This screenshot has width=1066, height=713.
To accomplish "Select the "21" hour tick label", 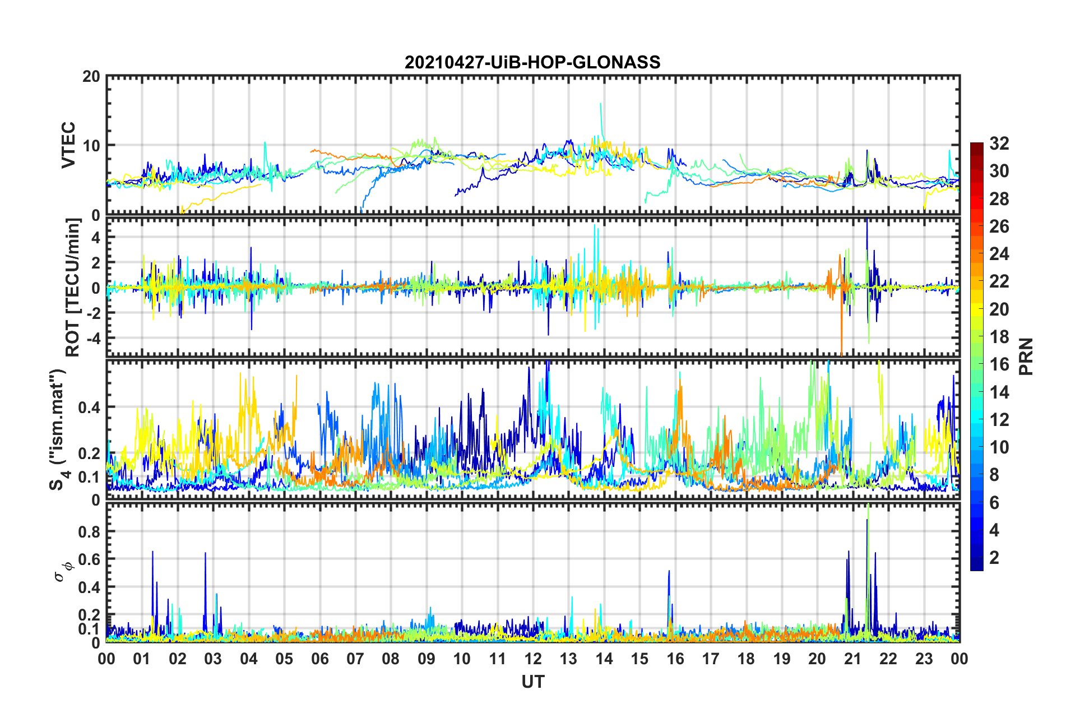I will click(853, 659).
